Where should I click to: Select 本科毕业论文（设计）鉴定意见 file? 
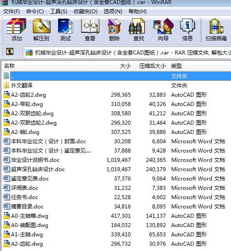click(x=51, y=150)
